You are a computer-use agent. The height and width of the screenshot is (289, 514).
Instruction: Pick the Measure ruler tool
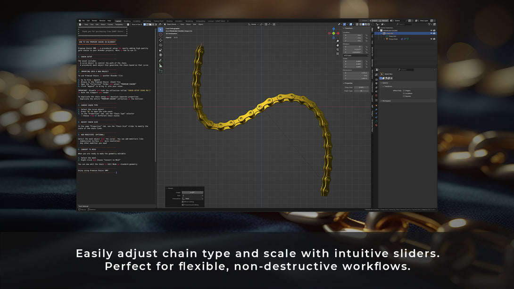161,66
